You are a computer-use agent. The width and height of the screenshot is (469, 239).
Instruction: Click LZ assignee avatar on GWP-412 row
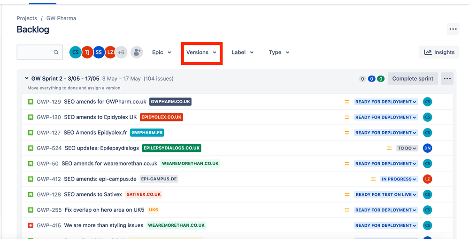point(427,179)
